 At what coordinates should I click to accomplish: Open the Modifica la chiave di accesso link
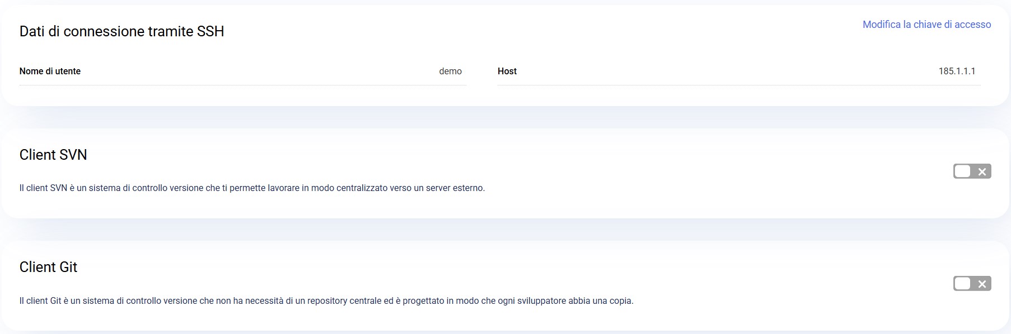926,25
